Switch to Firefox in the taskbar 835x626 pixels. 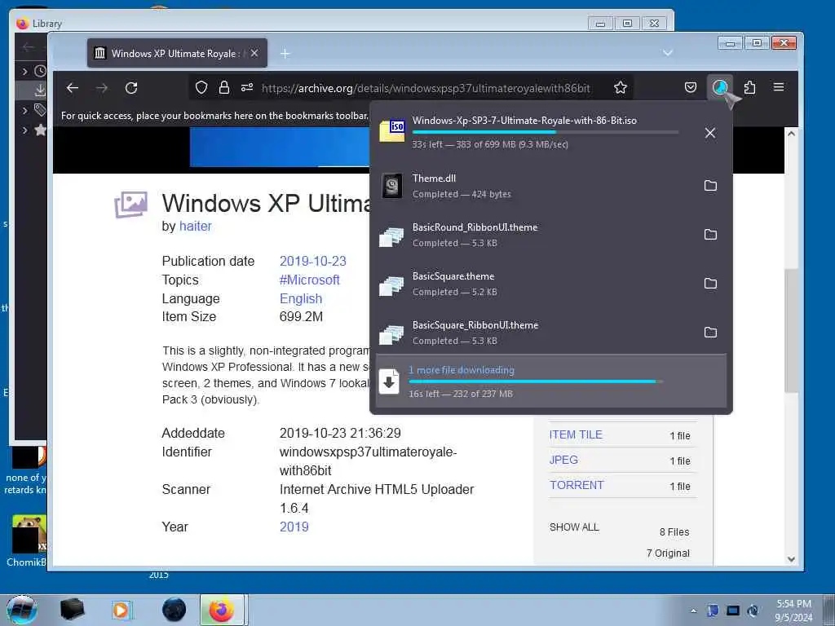pos(222,610)
